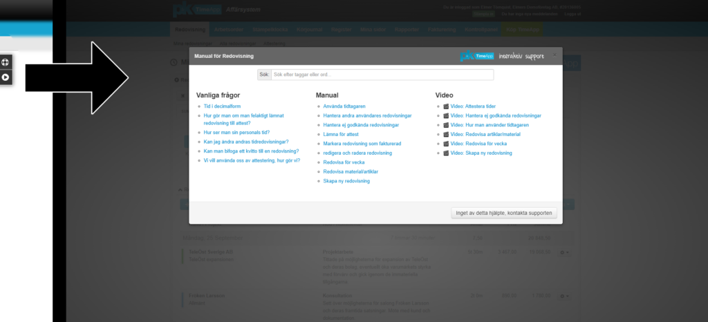Click the lifebuoy support icon in the left sidebar
The width and height of the screenshot is (708, 322).
point(6,62)
